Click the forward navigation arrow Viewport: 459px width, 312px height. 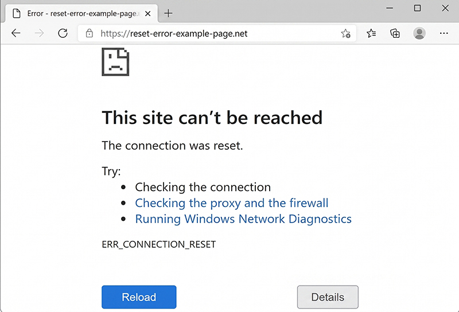point(39,34)
